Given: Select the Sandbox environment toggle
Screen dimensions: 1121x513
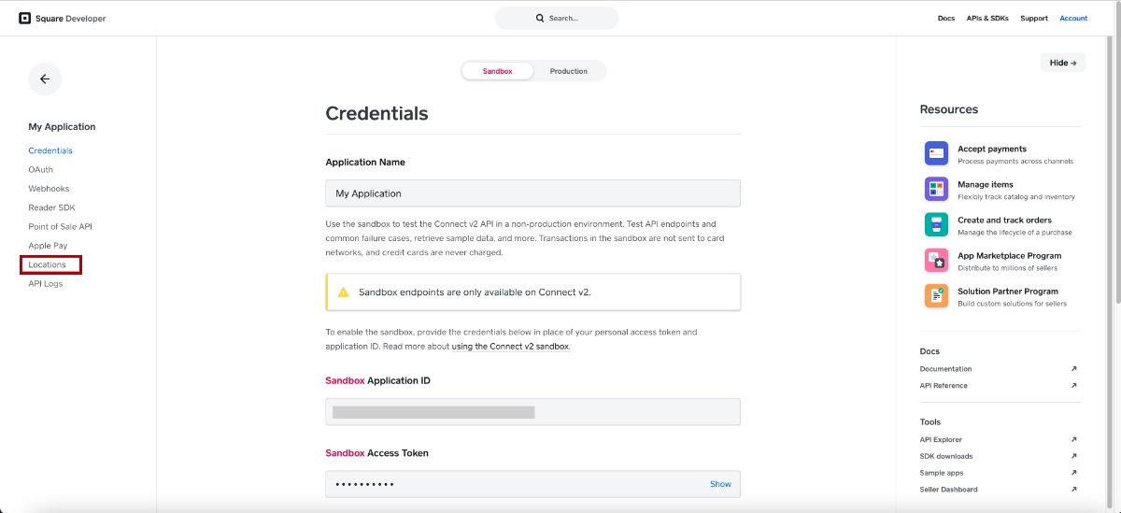Looking at the screenshot, I should pyautogui.click(x=497, y=71).
